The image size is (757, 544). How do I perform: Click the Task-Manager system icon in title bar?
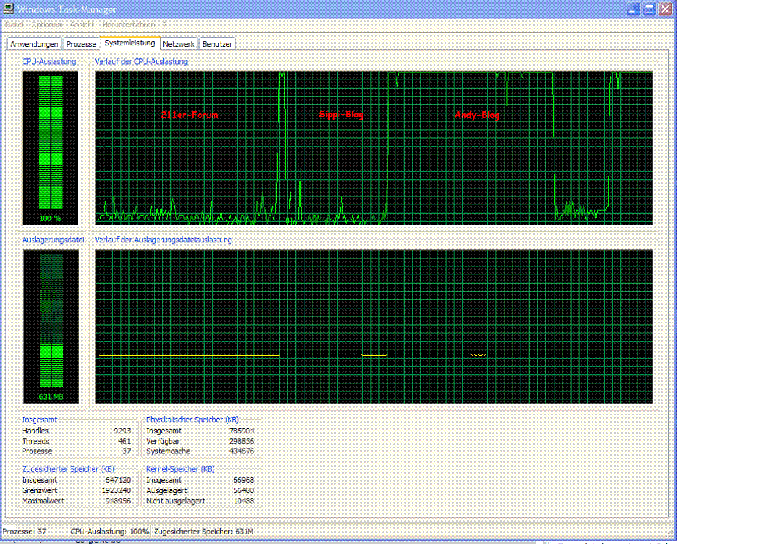coord(9,9)
